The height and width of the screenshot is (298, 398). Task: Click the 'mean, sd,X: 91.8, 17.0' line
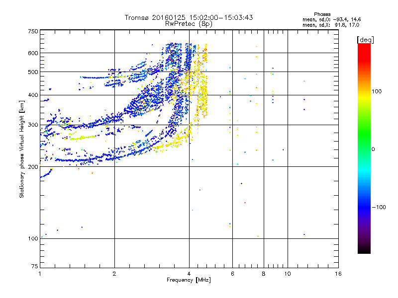point(331,25)
